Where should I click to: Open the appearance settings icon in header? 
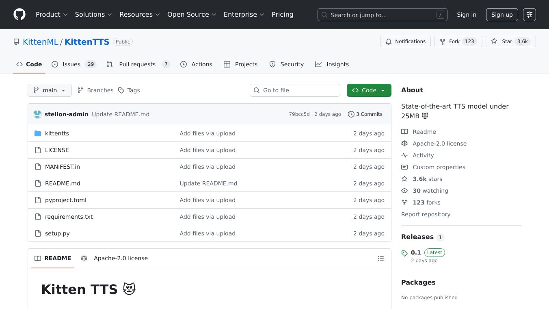pyautogui.click(x=529, y=15)
